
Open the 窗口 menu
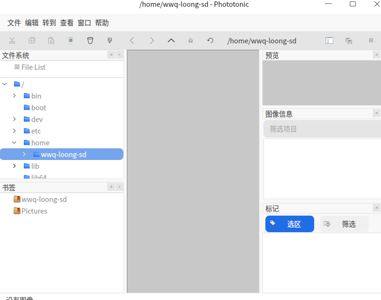click(84, 23)
